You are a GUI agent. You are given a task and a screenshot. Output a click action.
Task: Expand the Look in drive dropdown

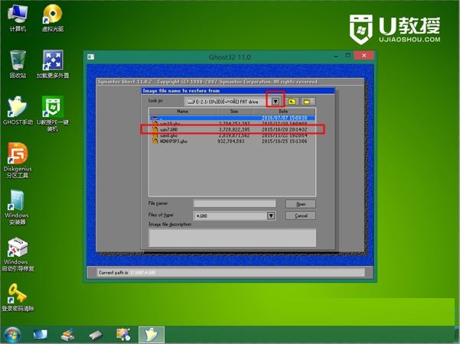pos(276,101)
